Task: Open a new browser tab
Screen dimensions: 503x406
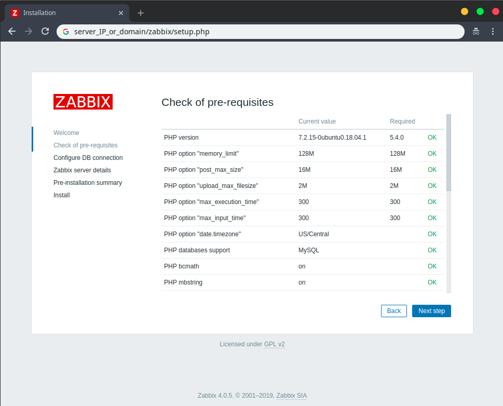Action: 141,13
